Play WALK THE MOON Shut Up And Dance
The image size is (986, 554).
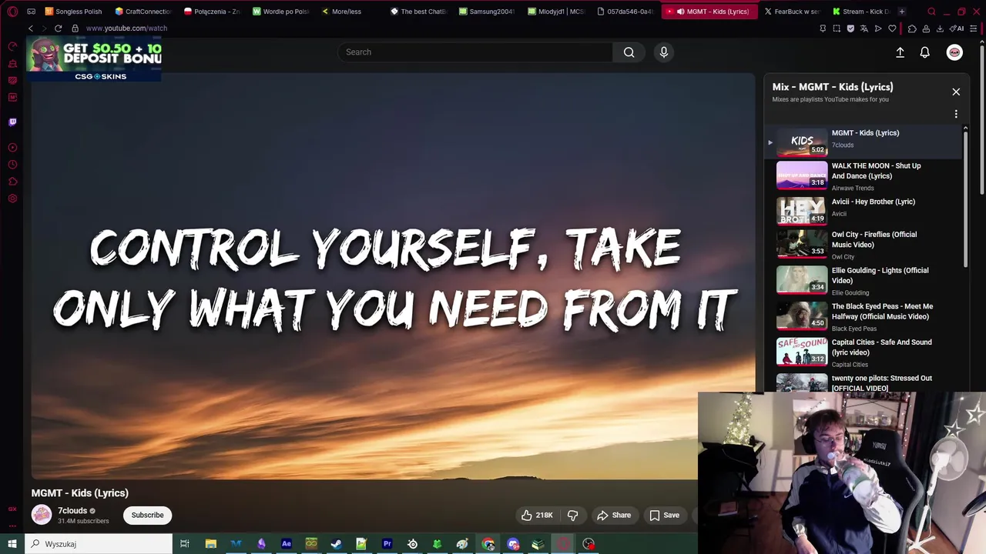click(x=863, y=176)
